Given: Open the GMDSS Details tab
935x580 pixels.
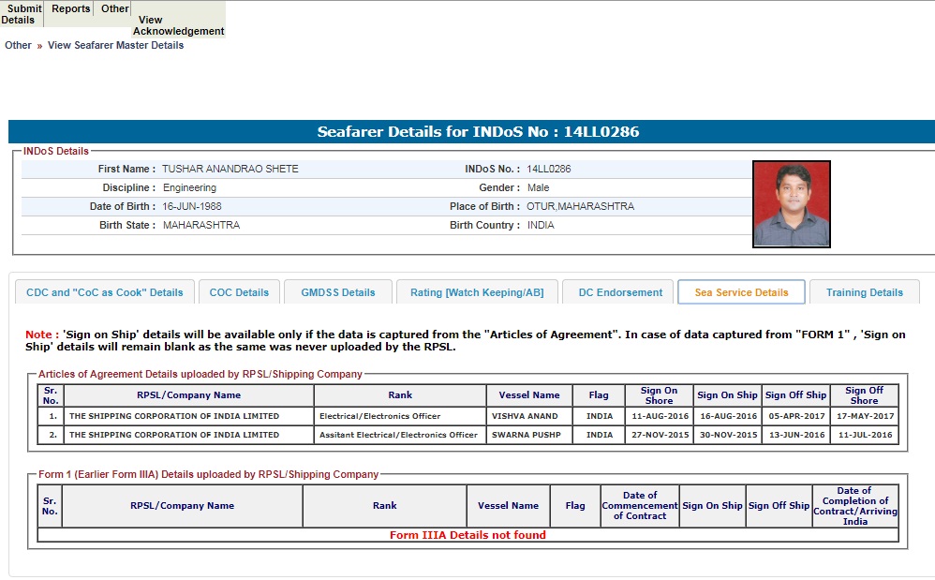Looking at the screenshot, I should [338, 292].
